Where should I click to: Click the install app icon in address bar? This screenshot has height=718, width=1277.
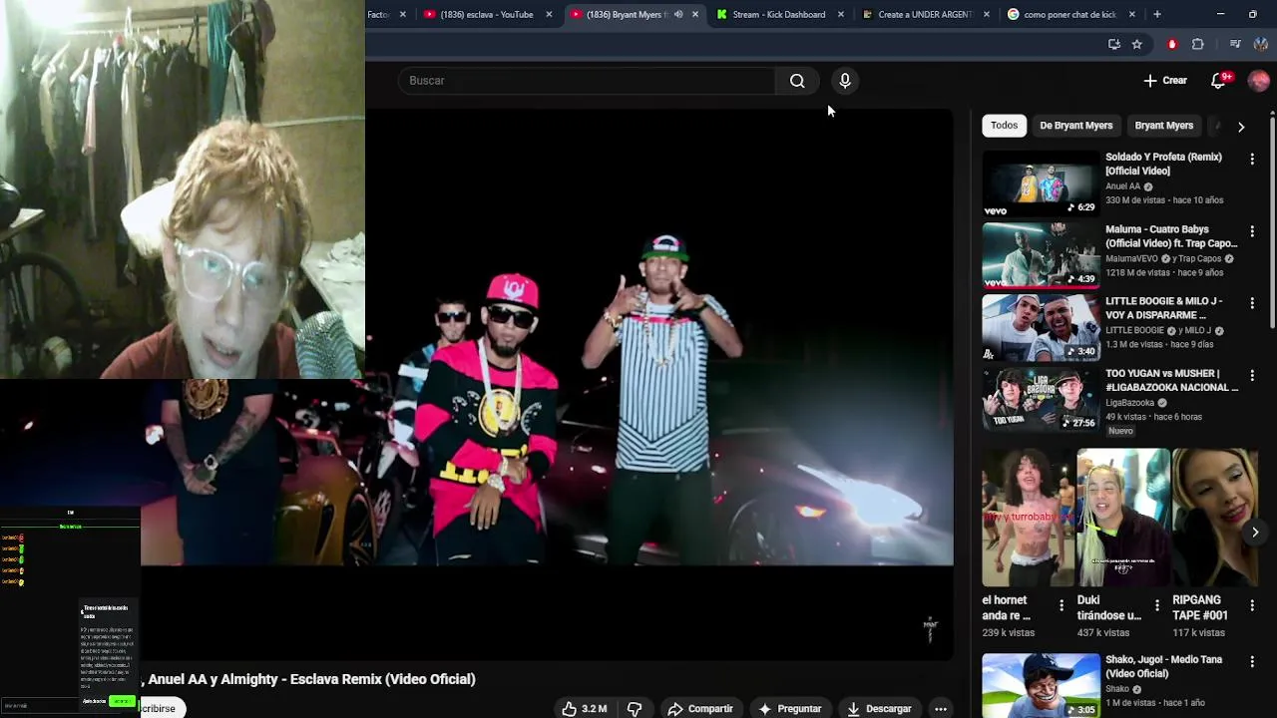(1114, 44)
